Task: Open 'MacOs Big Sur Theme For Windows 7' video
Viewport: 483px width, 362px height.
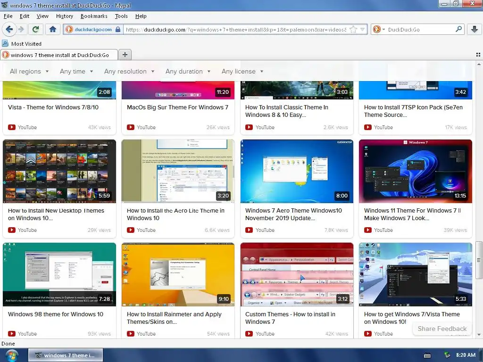Action: [177, 107]
